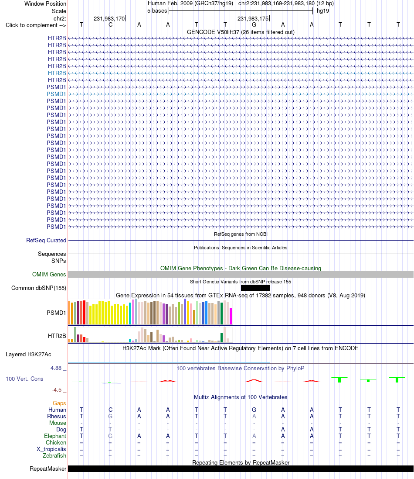Screen dimensions: 414x479
Task: Click the black RepeatMasker bar
Action: 241,469
